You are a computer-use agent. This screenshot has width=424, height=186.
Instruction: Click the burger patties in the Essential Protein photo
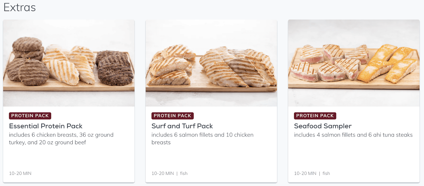28,61
